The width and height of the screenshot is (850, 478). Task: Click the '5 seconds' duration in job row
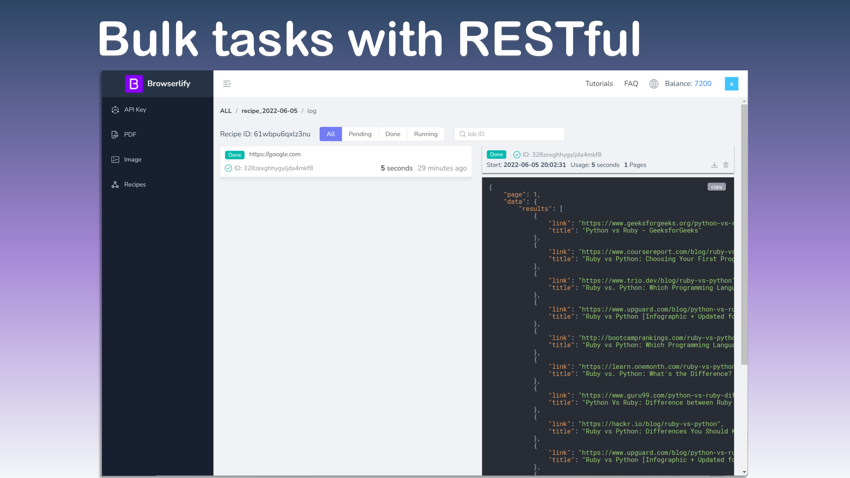(396, 168)
